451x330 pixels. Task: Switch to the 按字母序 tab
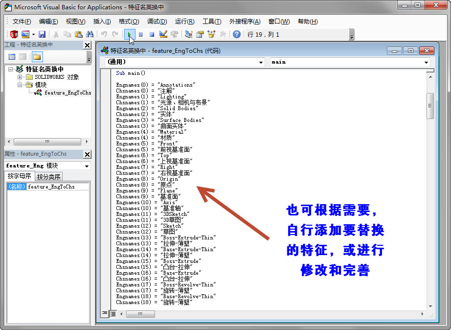(19, 176)
